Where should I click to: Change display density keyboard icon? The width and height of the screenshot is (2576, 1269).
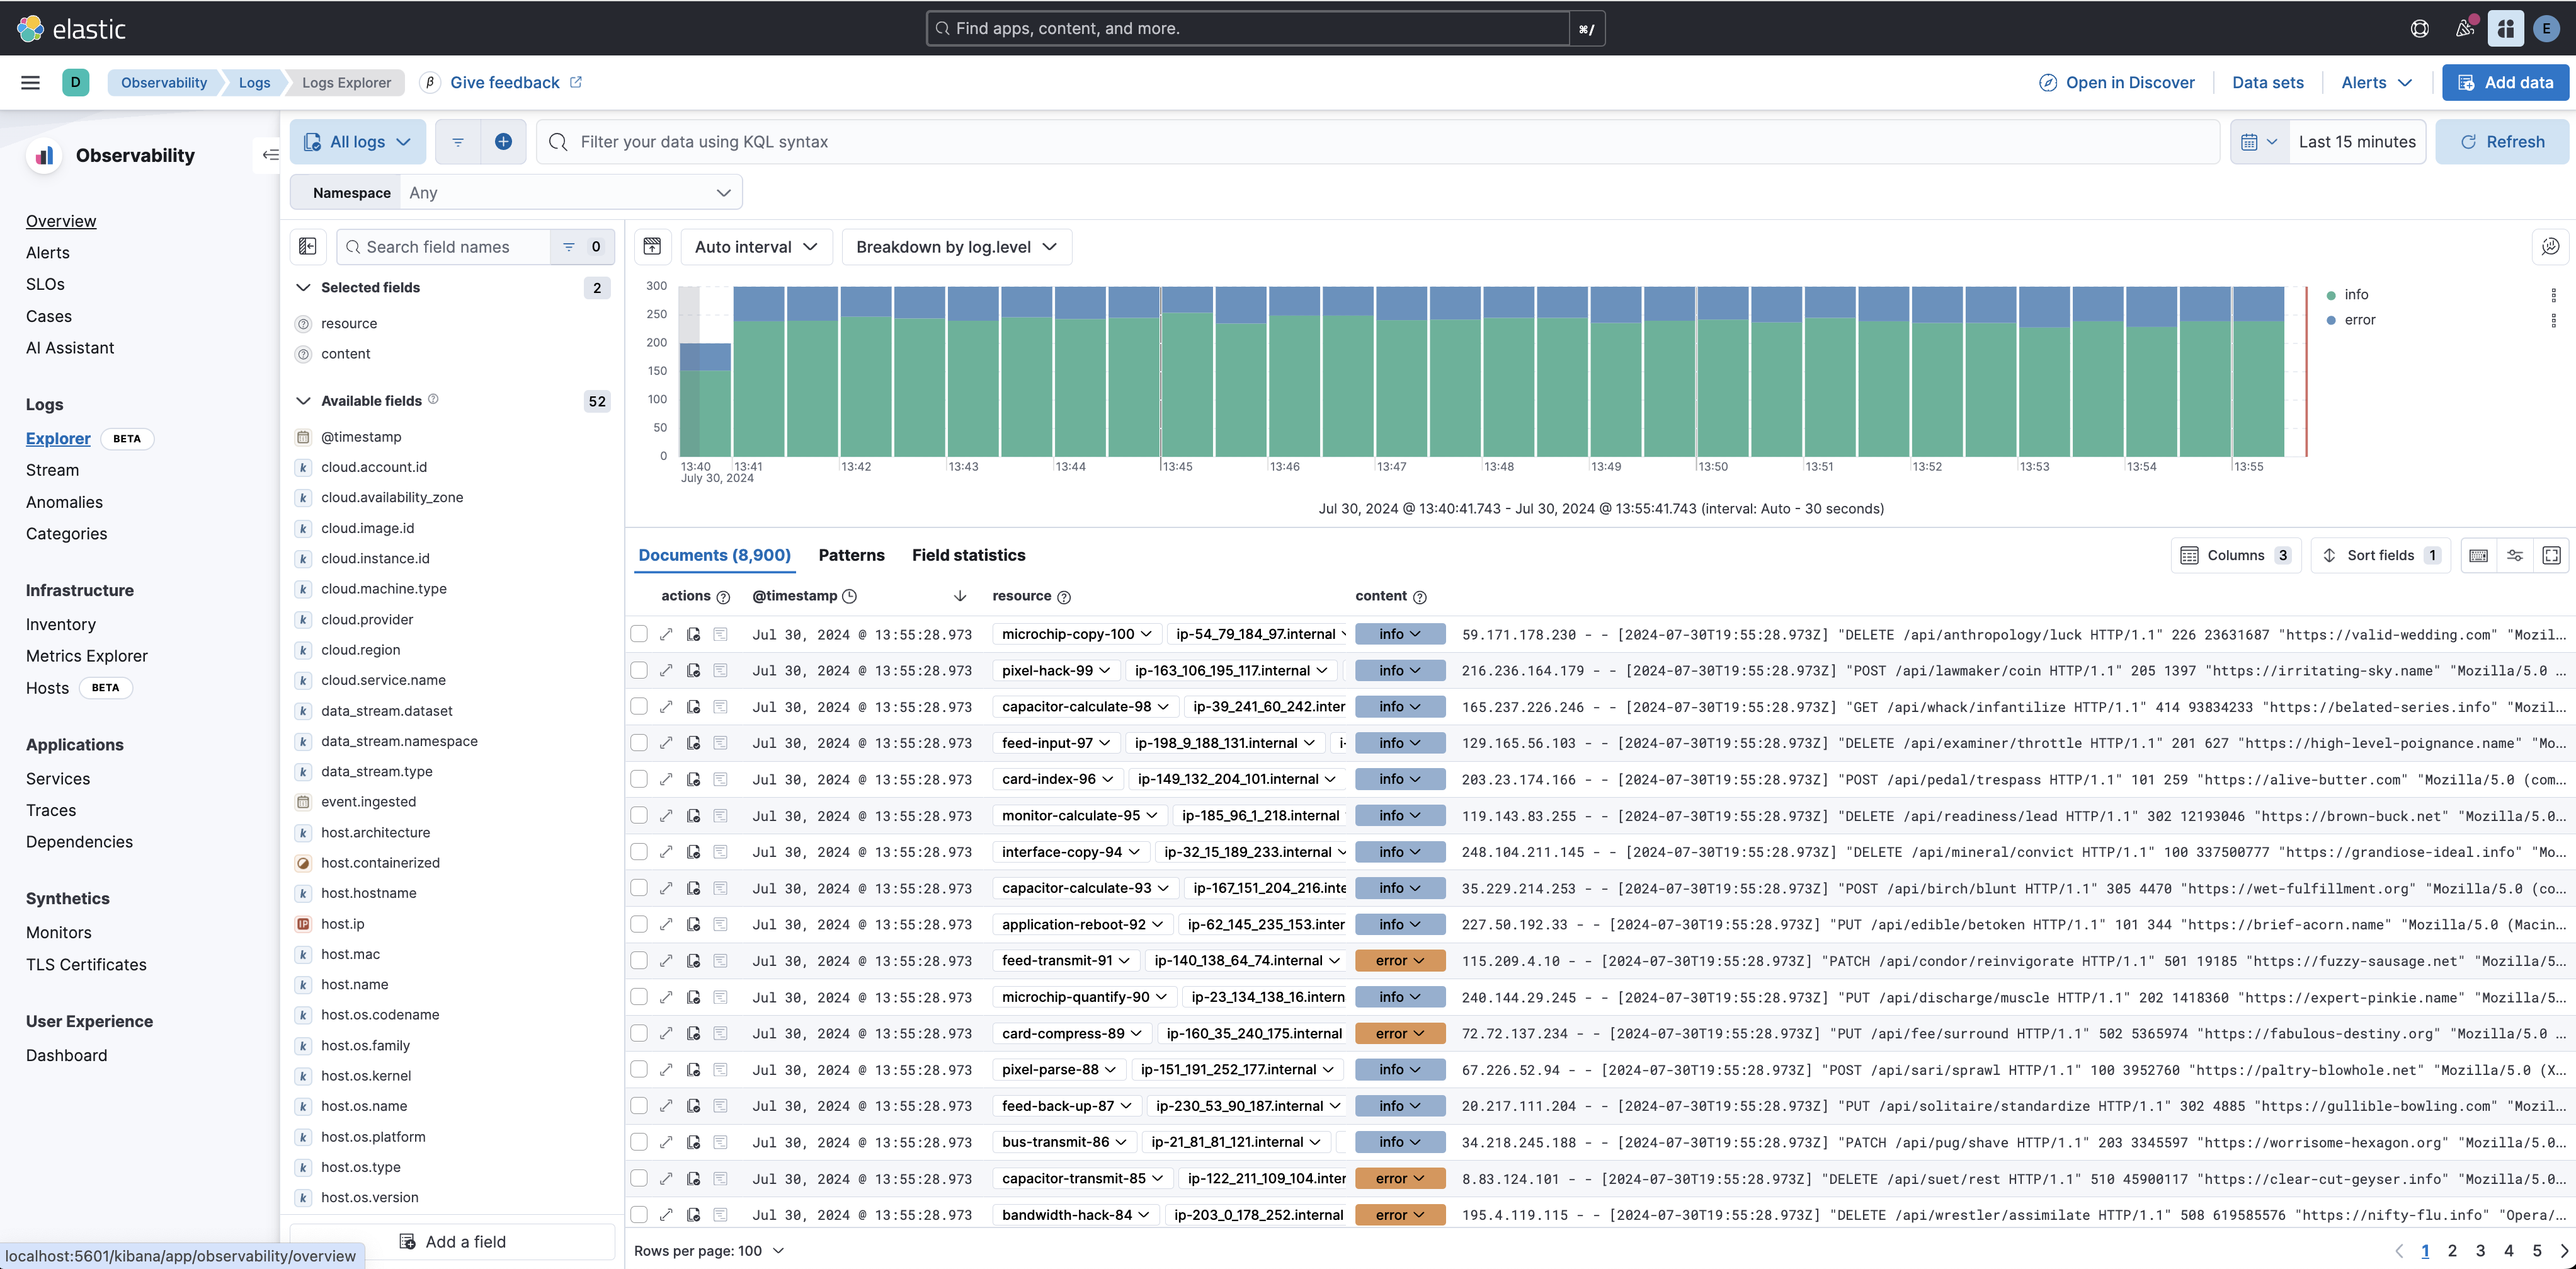point(2478,556)
